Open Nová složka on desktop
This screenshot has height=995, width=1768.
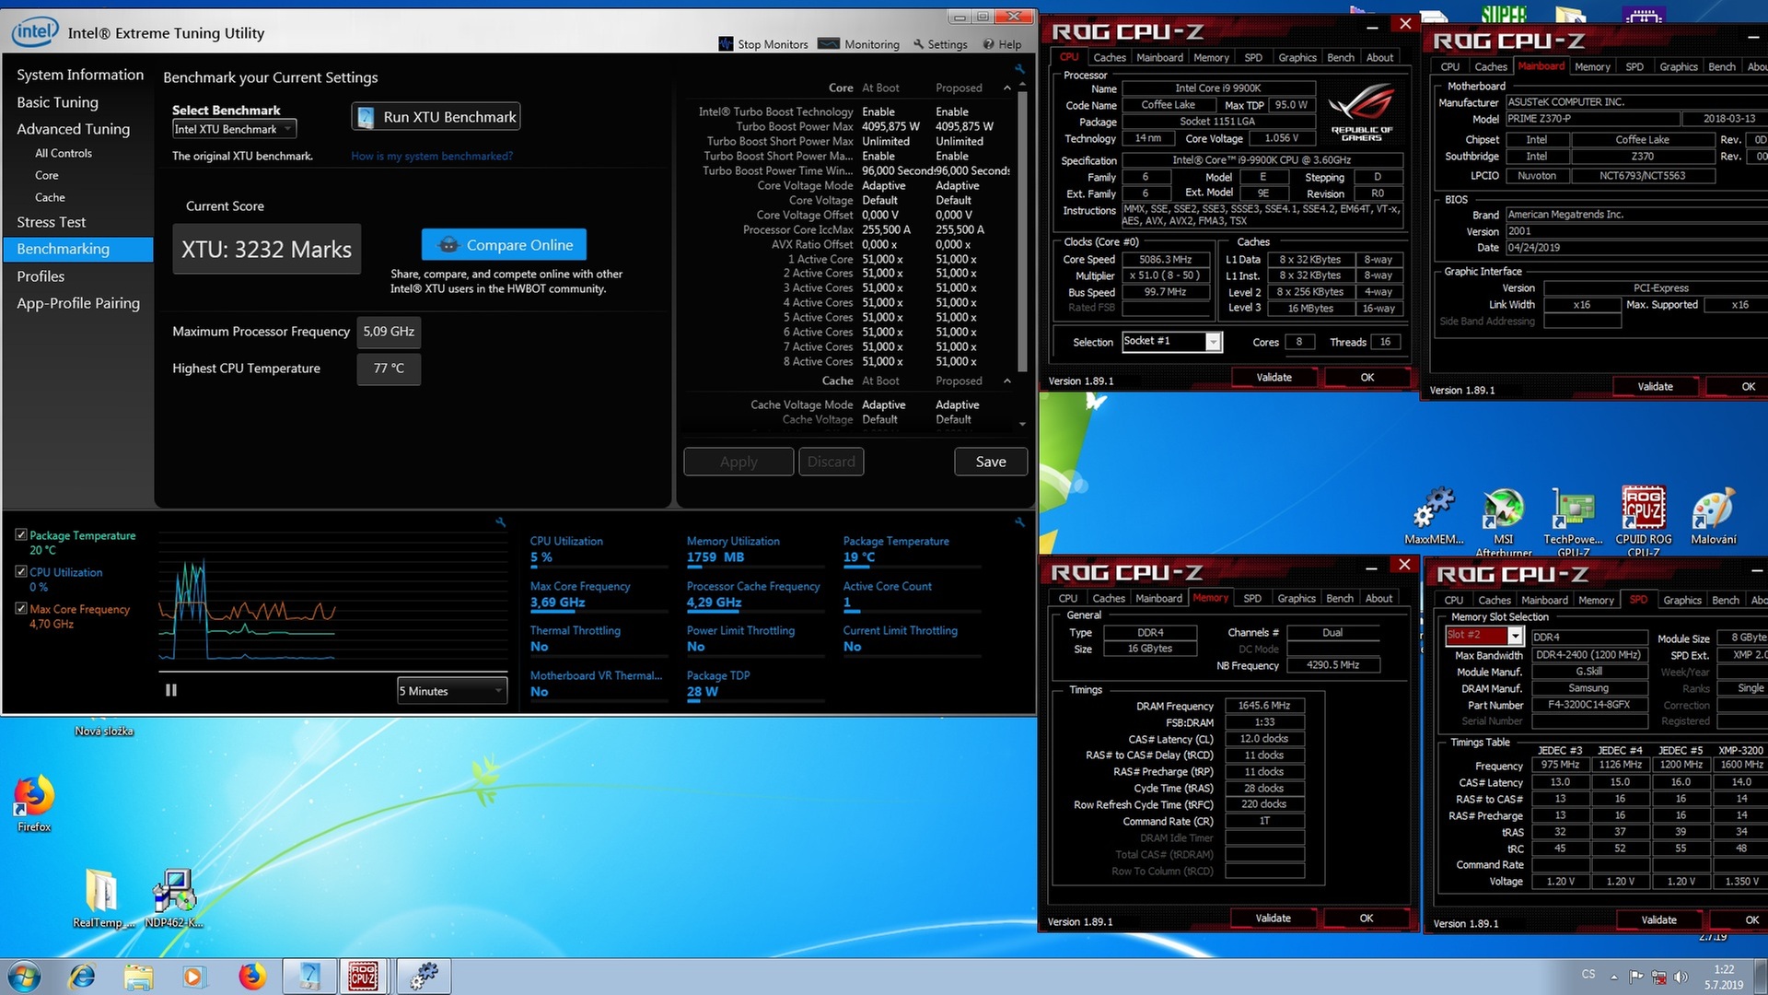[104, 731]
